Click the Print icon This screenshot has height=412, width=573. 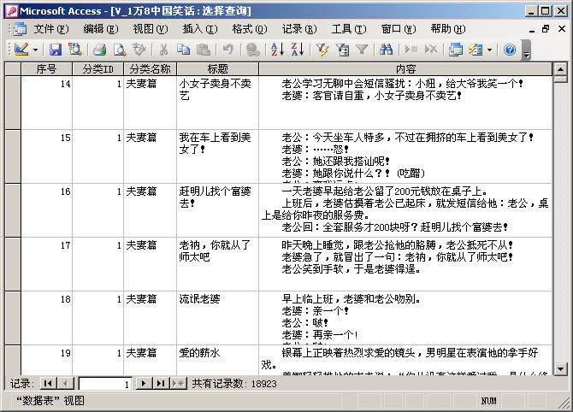click(99, 50)
